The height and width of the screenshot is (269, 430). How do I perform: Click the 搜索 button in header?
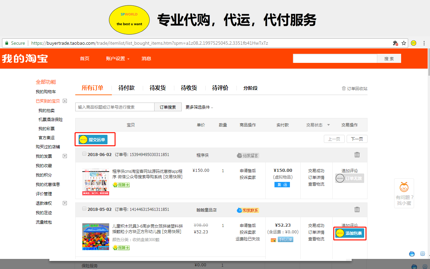[x=389, y=59]
